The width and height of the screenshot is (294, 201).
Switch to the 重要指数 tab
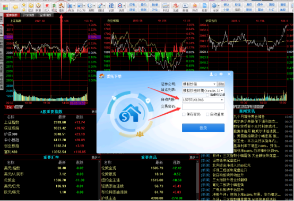12,15
